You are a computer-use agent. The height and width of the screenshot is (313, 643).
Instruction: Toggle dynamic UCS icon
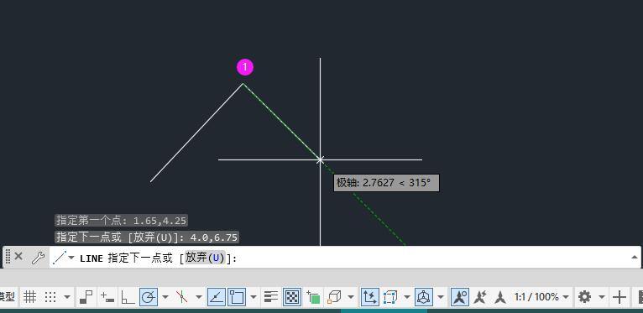click(369, 296)
